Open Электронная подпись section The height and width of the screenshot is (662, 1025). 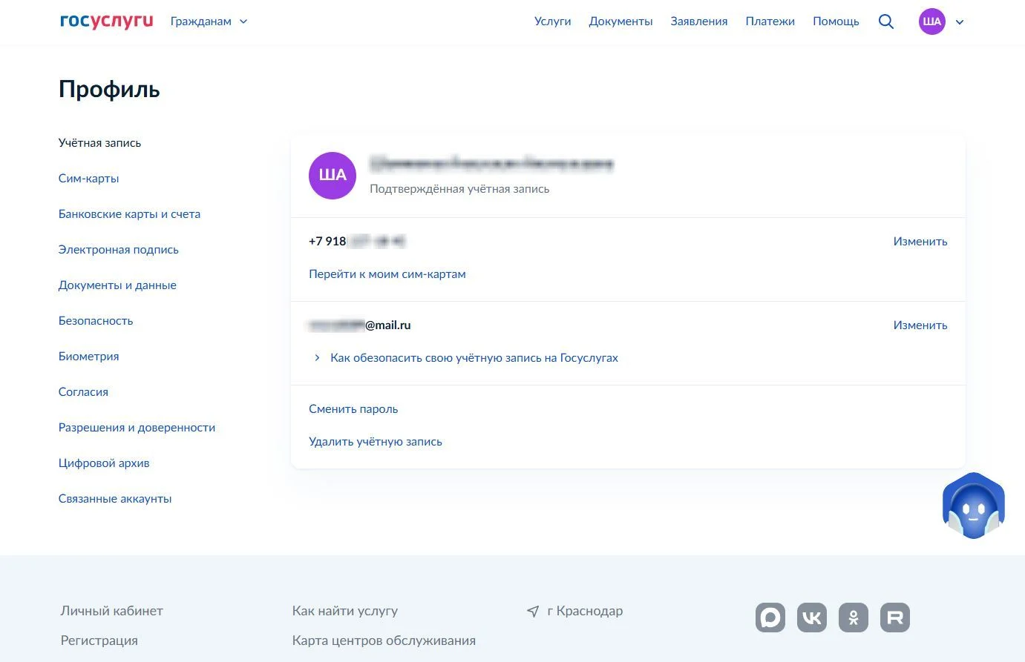tap(119, 250)
